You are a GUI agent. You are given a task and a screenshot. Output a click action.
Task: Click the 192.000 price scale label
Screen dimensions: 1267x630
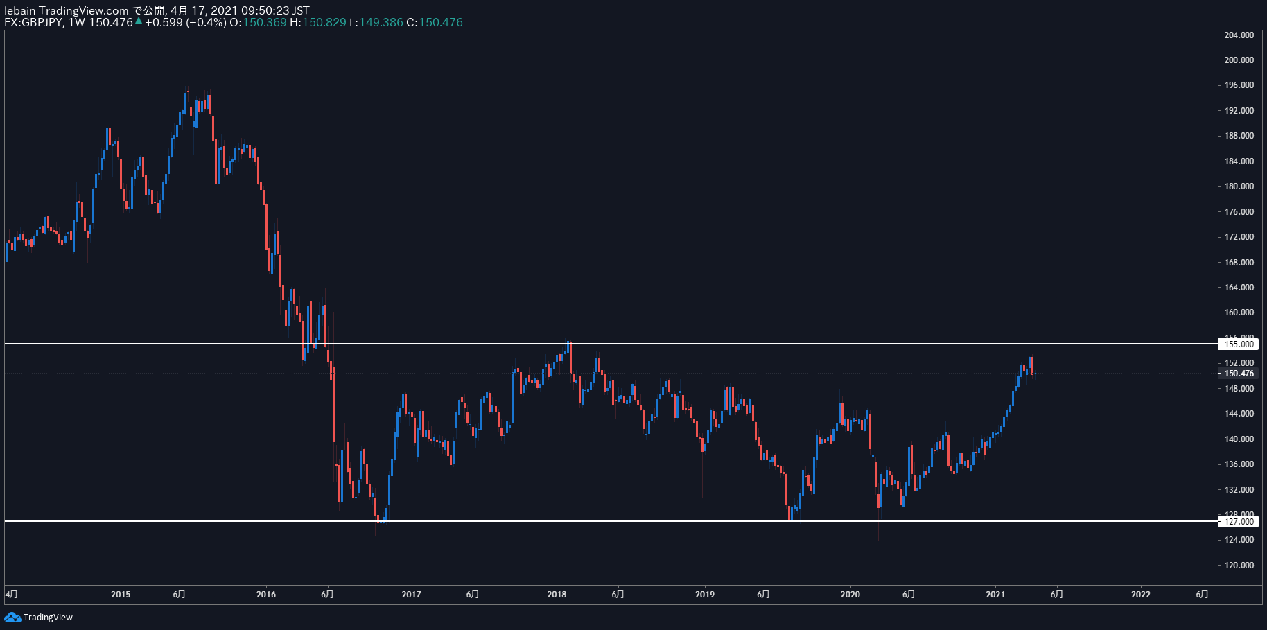pyautogui.click(x=1239, y=111)
